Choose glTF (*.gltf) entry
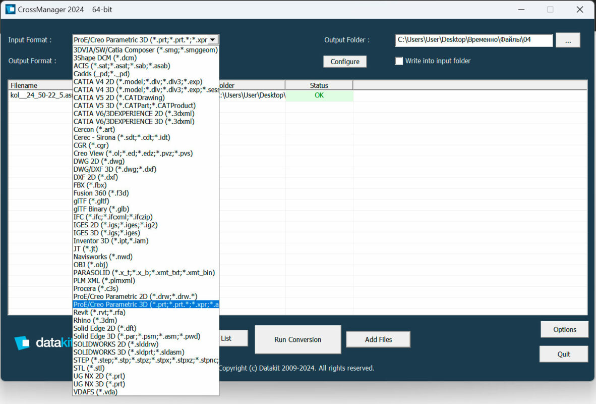 pos(146,201)
